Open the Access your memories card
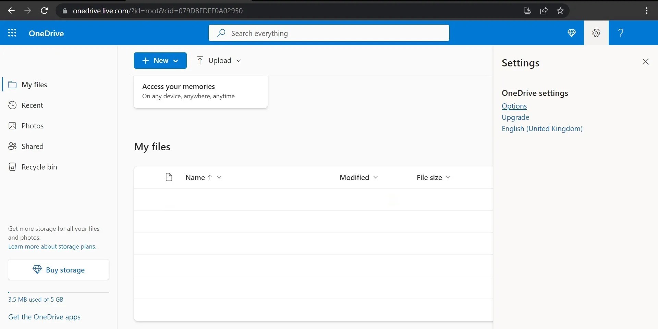 pos(201,92)
